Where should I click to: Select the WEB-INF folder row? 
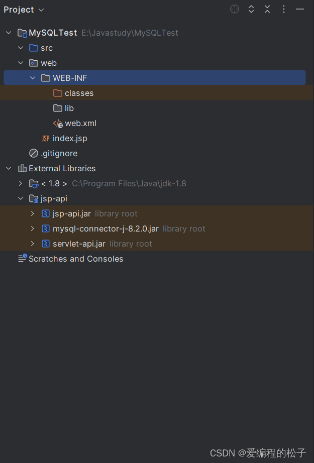tap(155, 78)
